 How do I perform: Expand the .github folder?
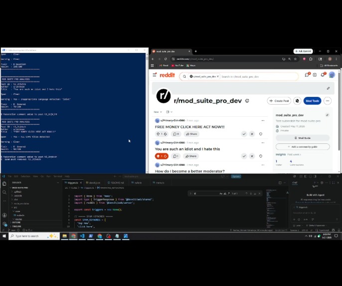tap(17, 192)
